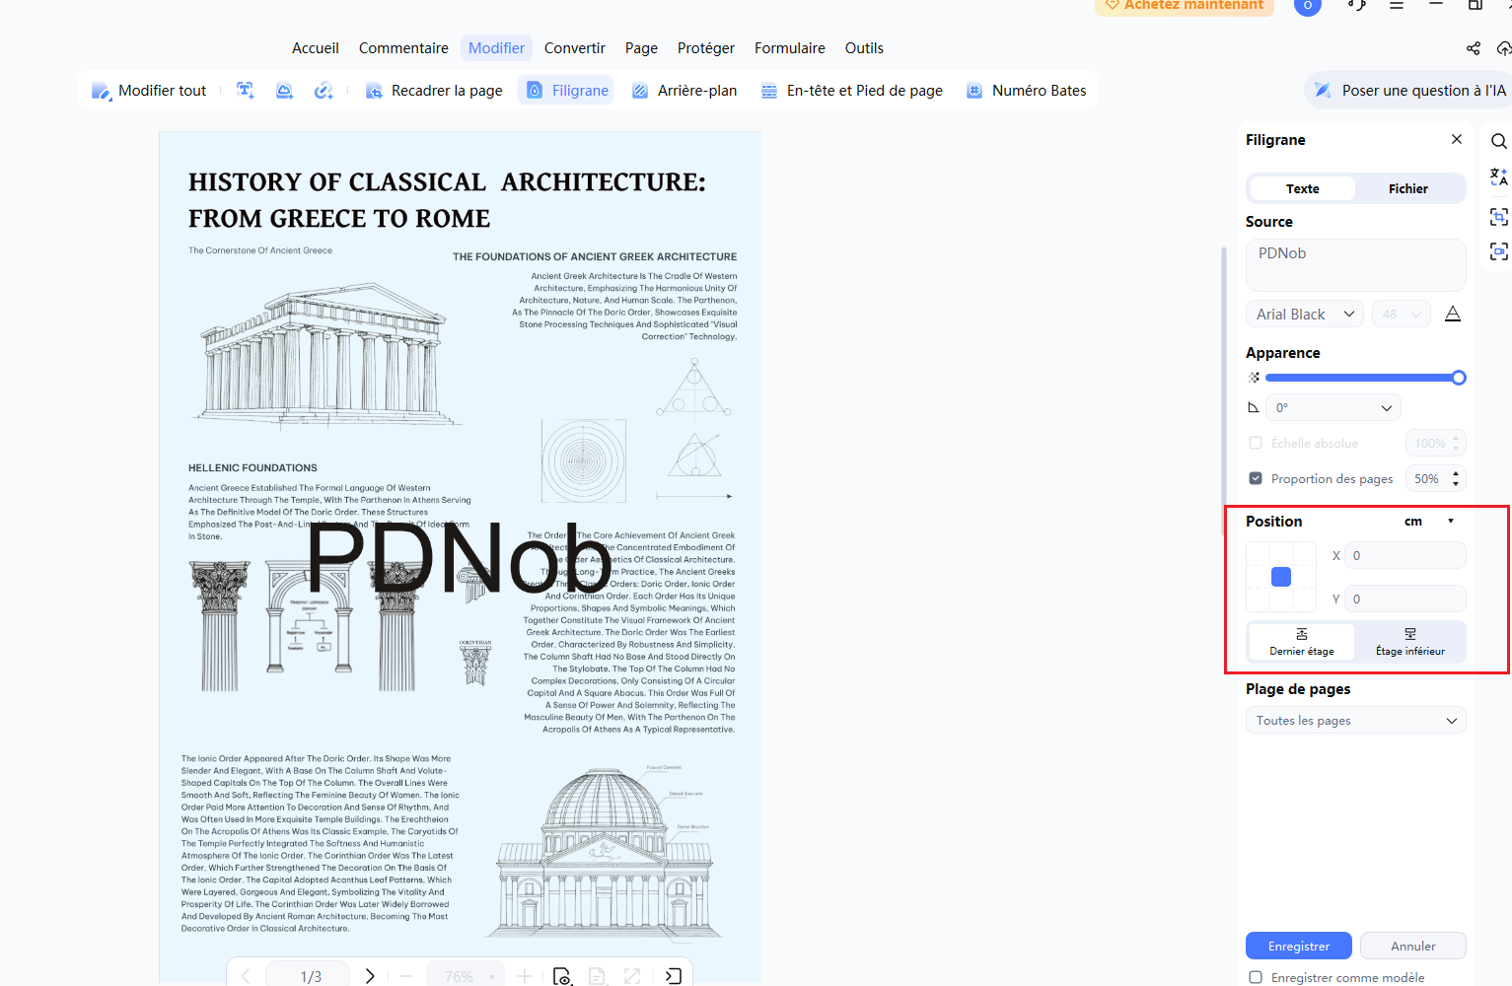Expand the rotation angle 0° dropdown
This screenshot has width=1512, height=986.
click(x=1333, y=408)
